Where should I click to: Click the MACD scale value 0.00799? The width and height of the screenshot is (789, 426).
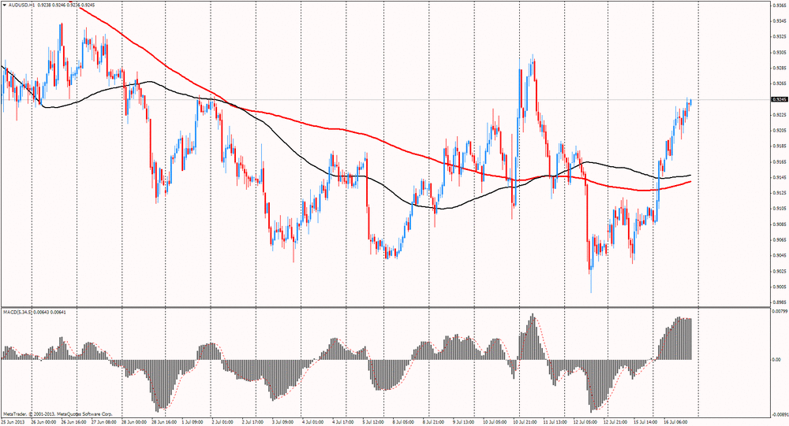tap(779, 312)
